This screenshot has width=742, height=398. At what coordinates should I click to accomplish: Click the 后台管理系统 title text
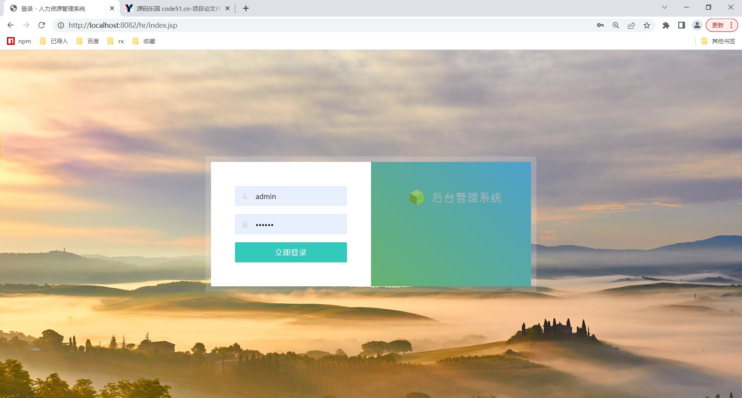tap(466, 198)
